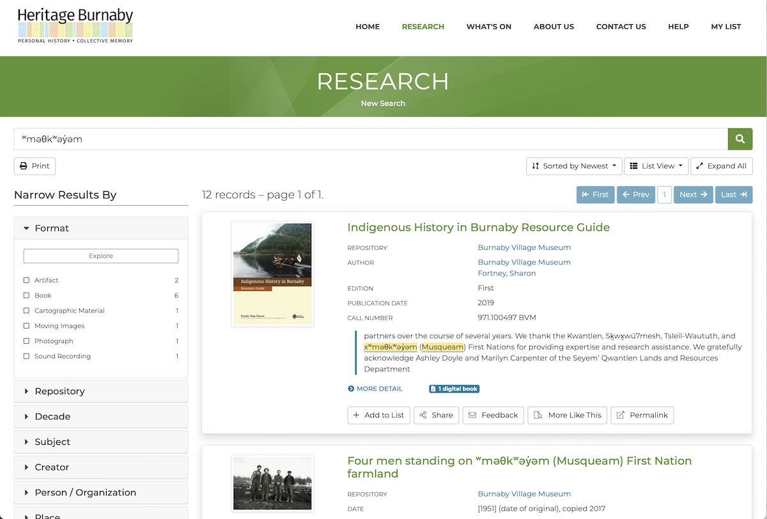Check the Artifact format checkbox
767x519 pixels.
[x=26, y=280]
